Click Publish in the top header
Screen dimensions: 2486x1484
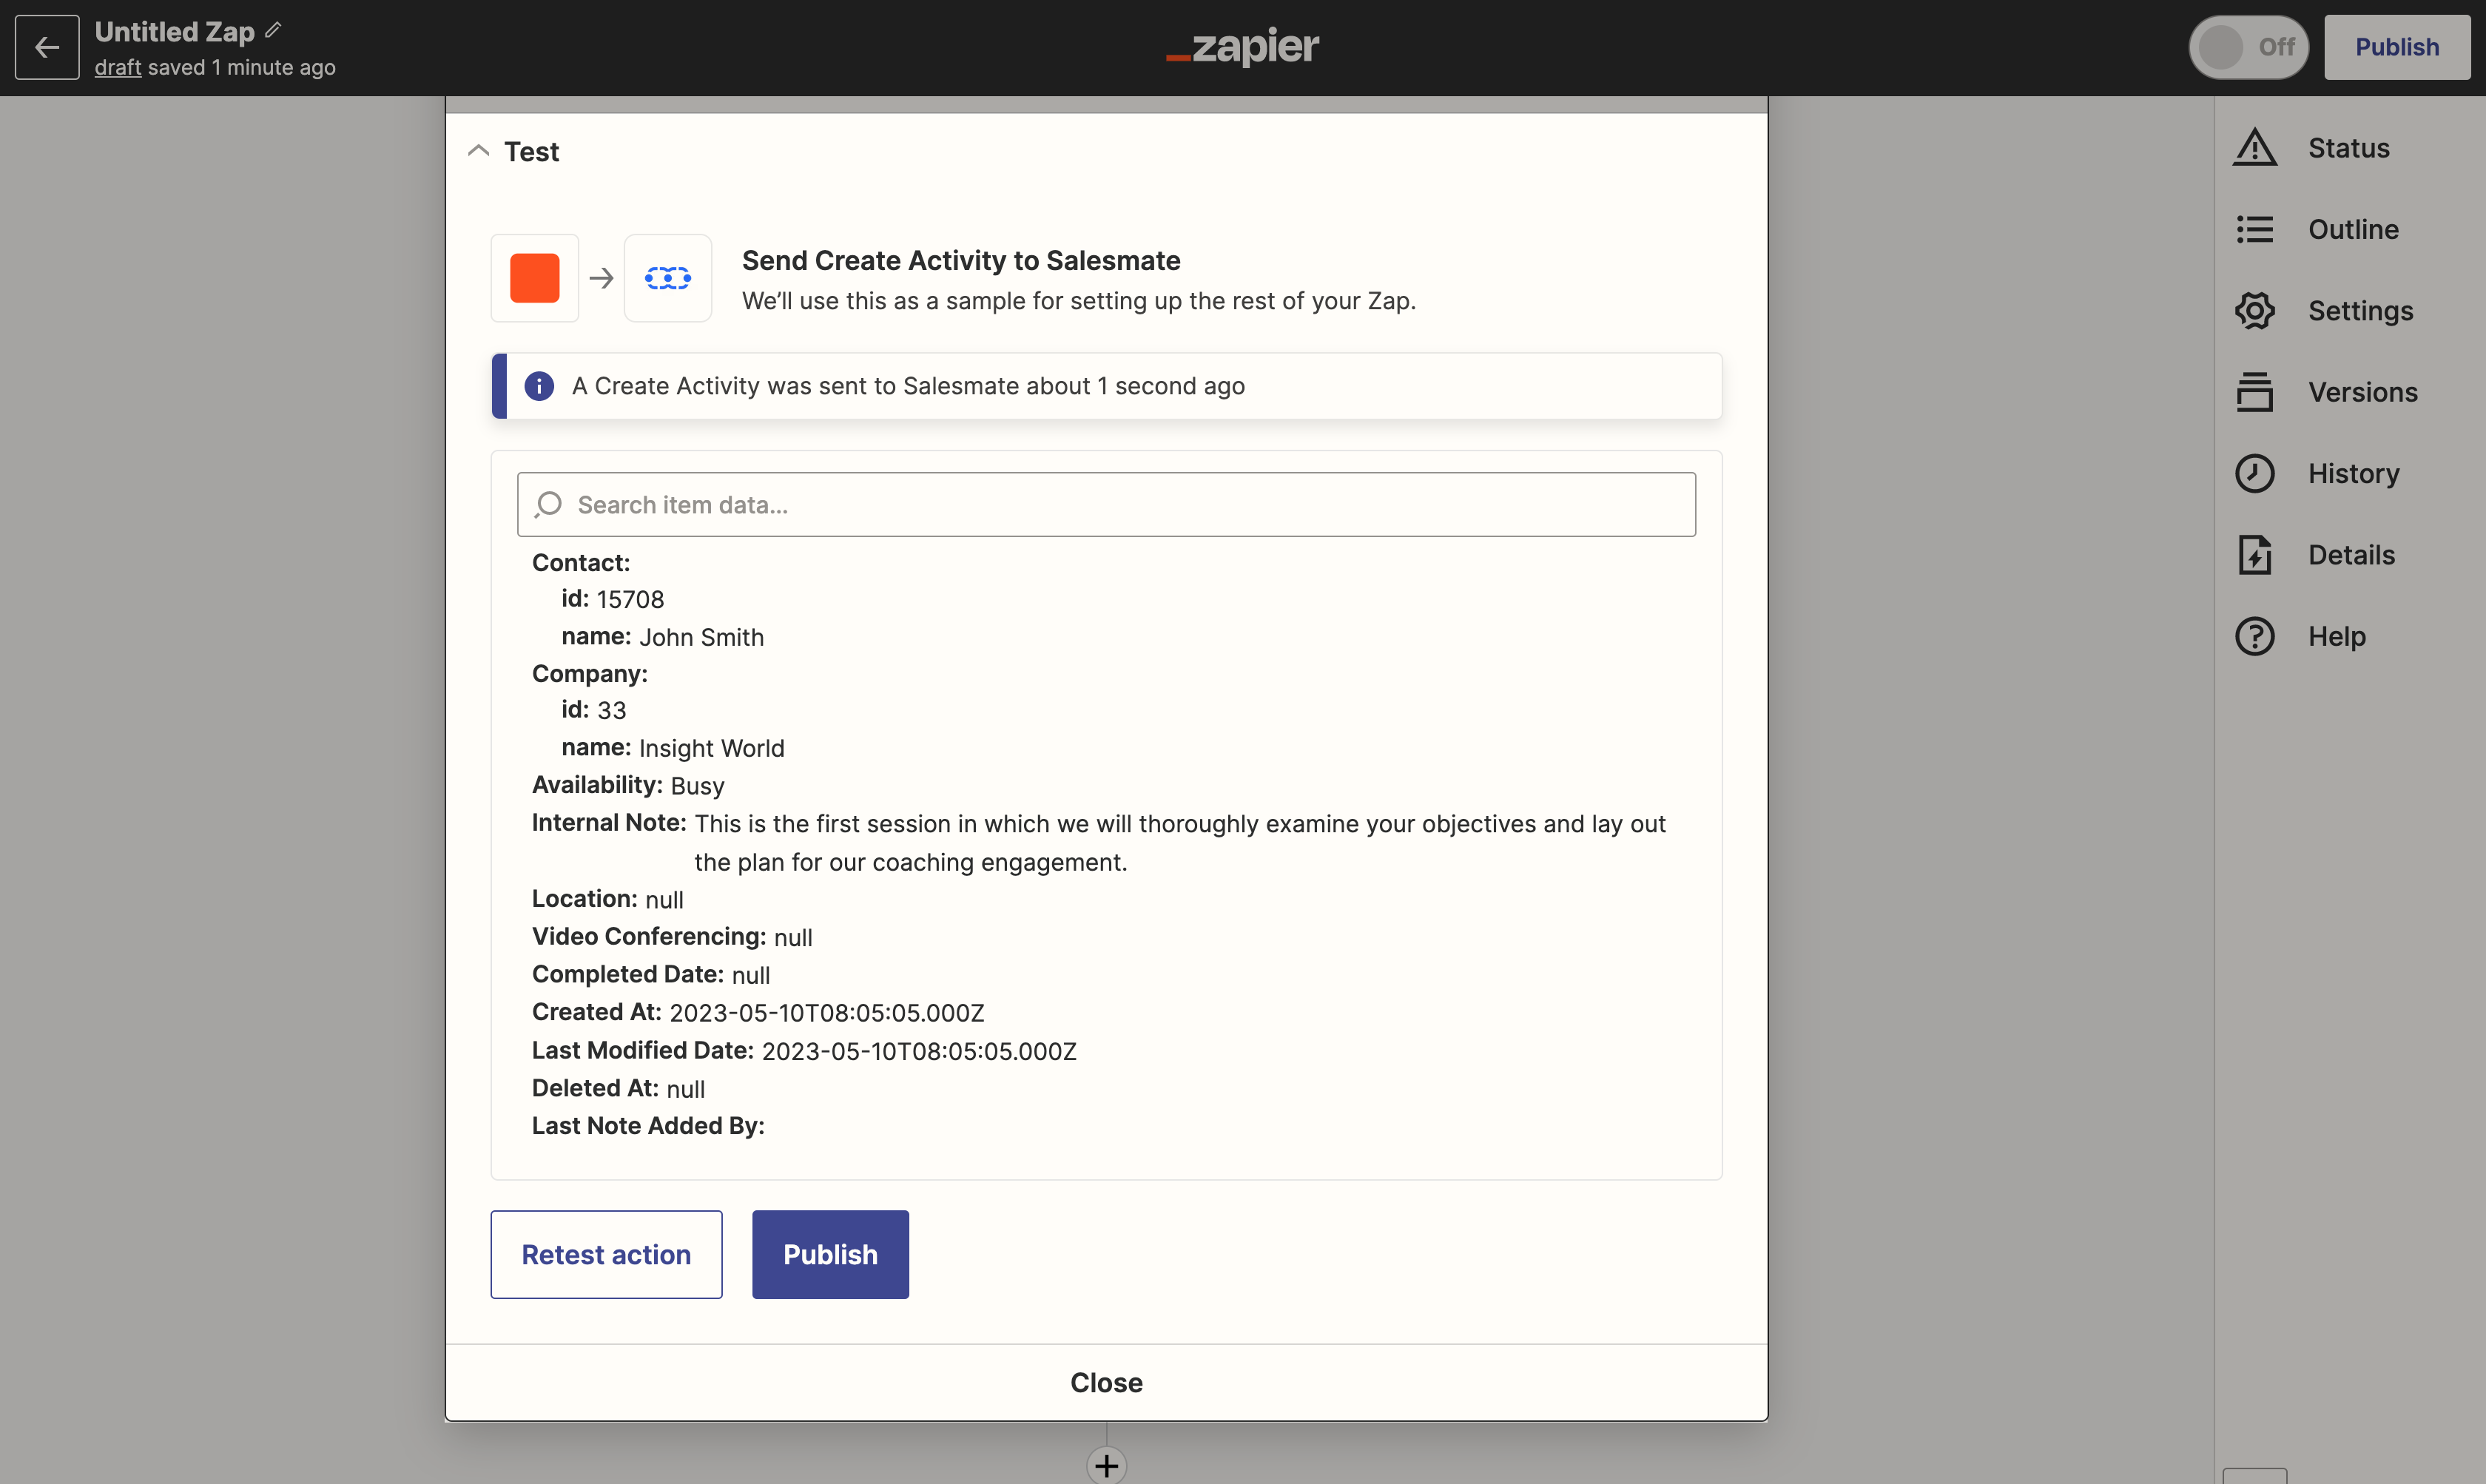2397,47
